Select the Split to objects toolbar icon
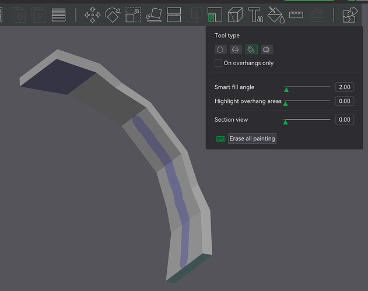The height and width of the screenshot is (291, 368). point(19,15)
